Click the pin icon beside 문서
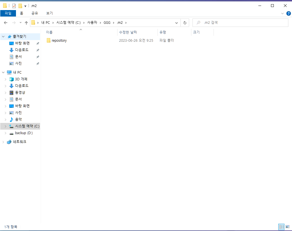 point(38,57)
